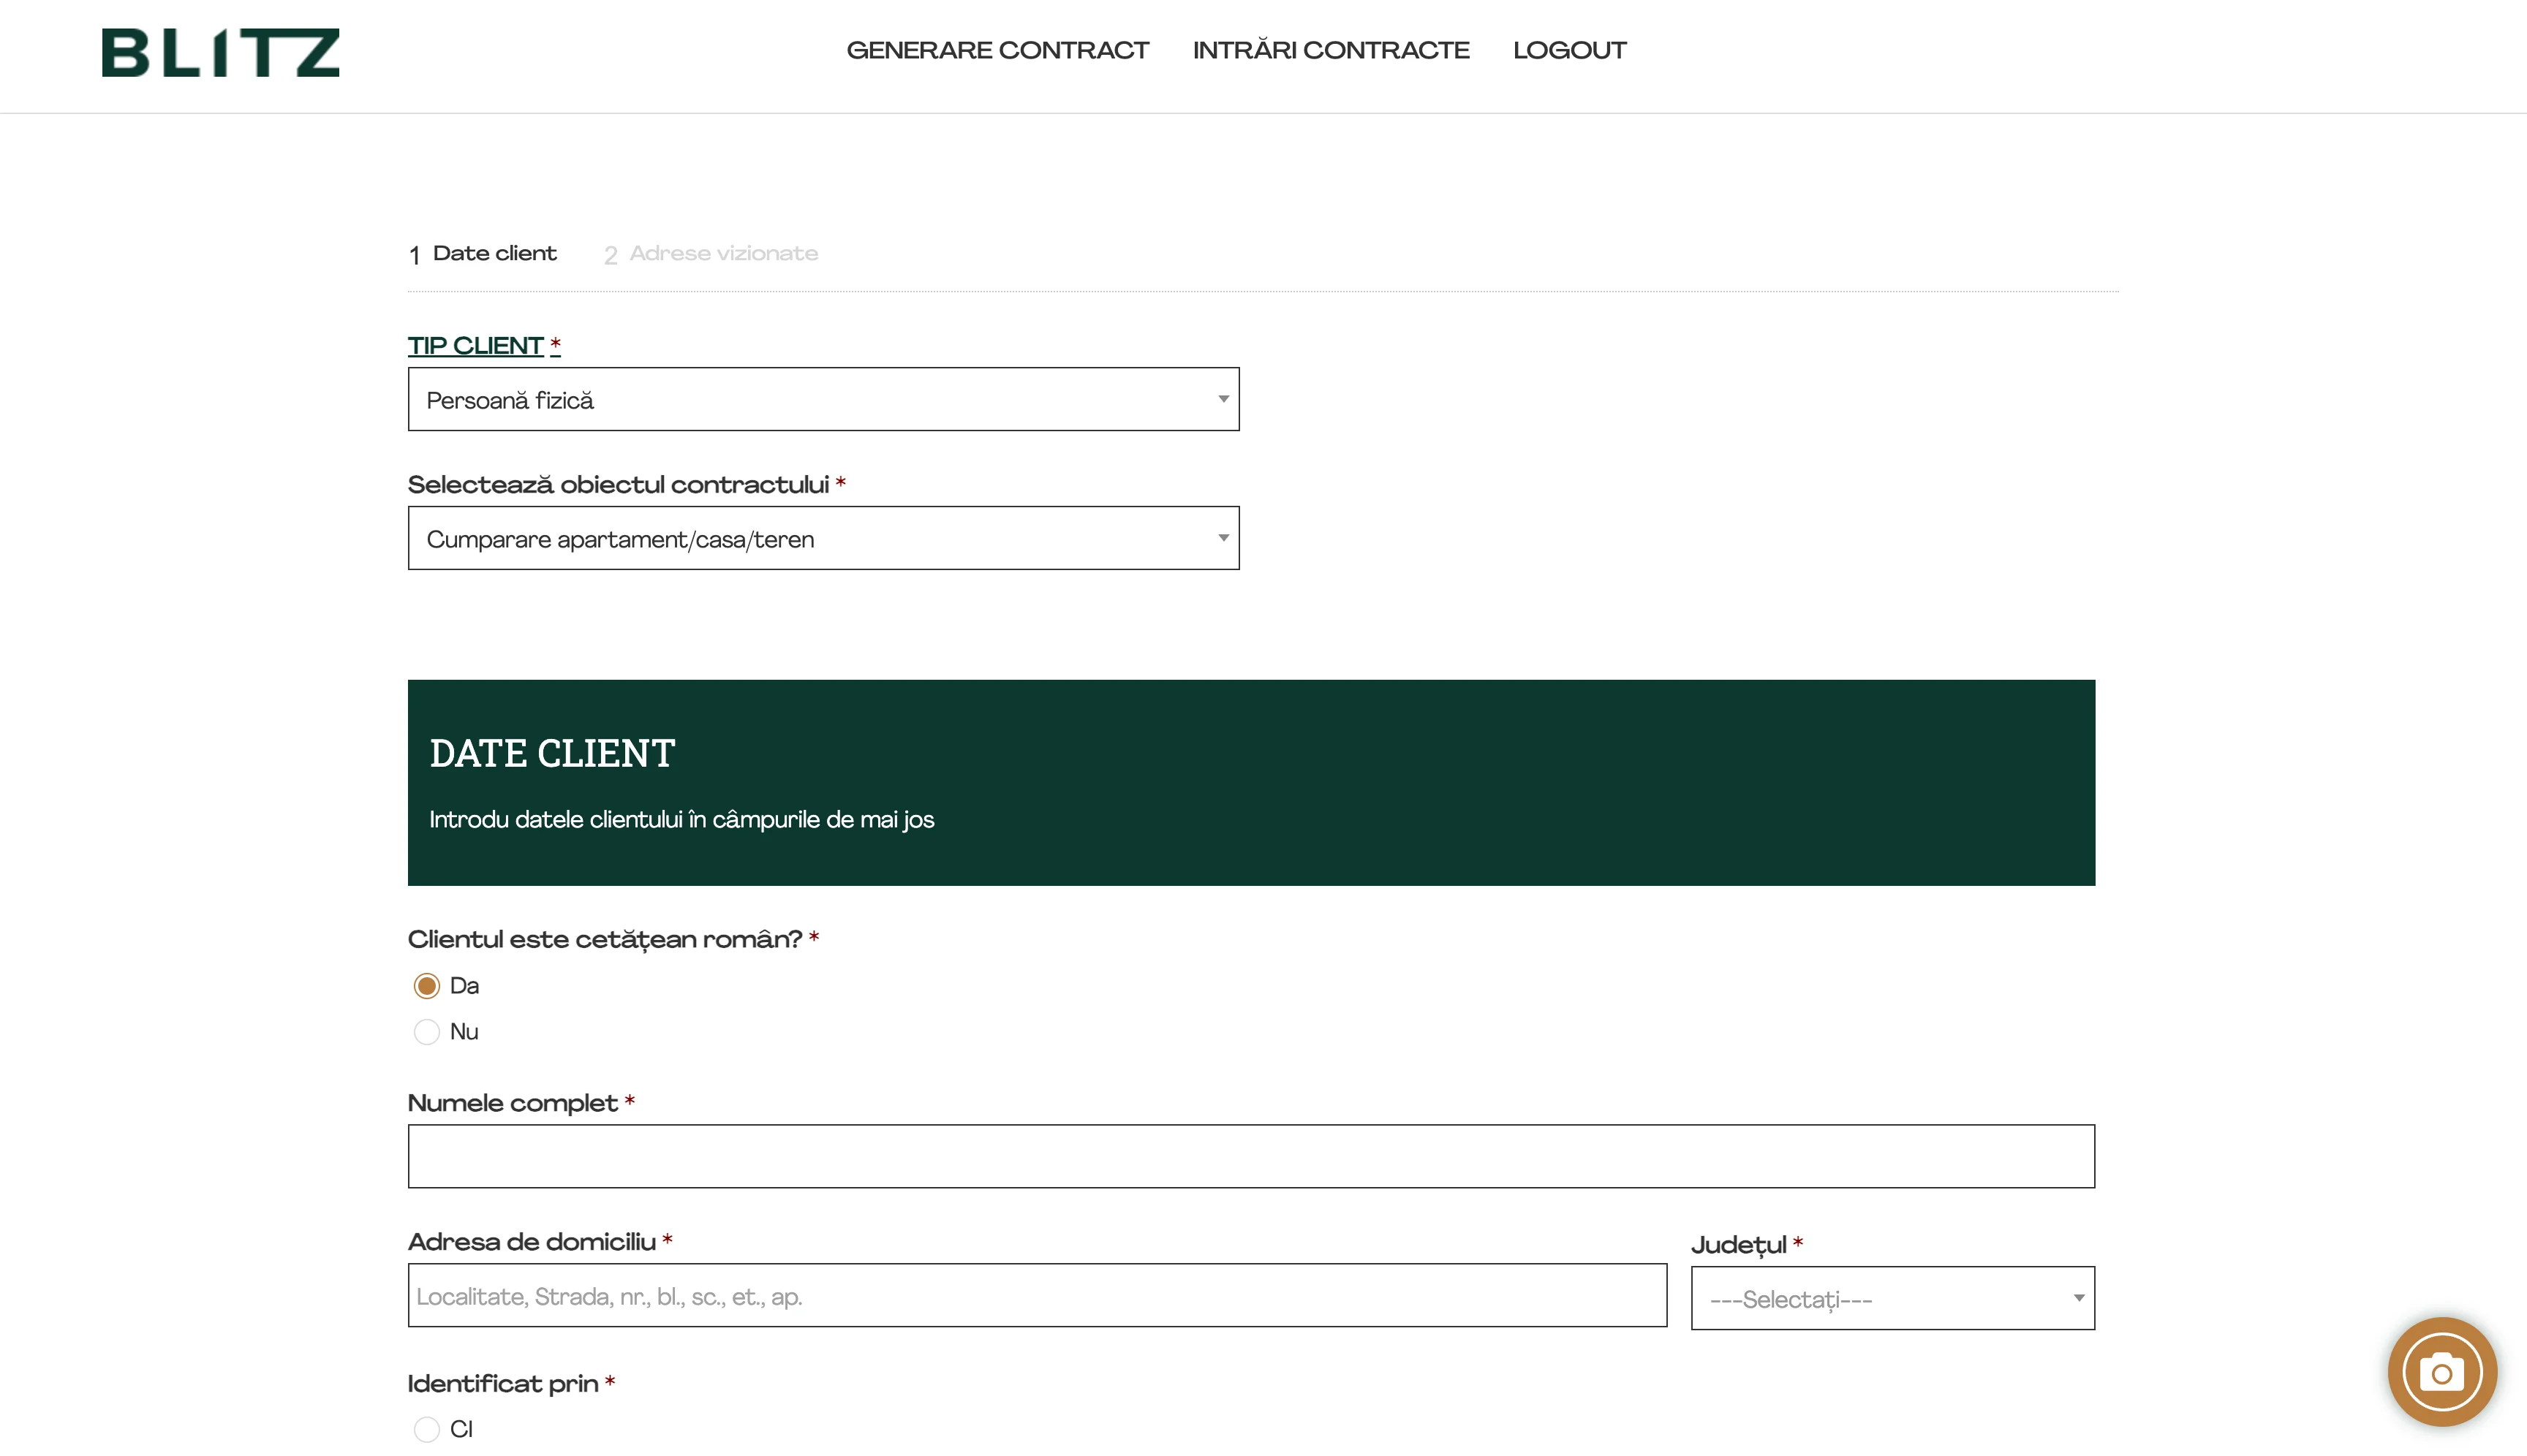Image resolution: width=2527 pixels, height=1456 pixels.
Task: Select the 'Da' radio for Romanian citizen
Action: tap(428, 985)
